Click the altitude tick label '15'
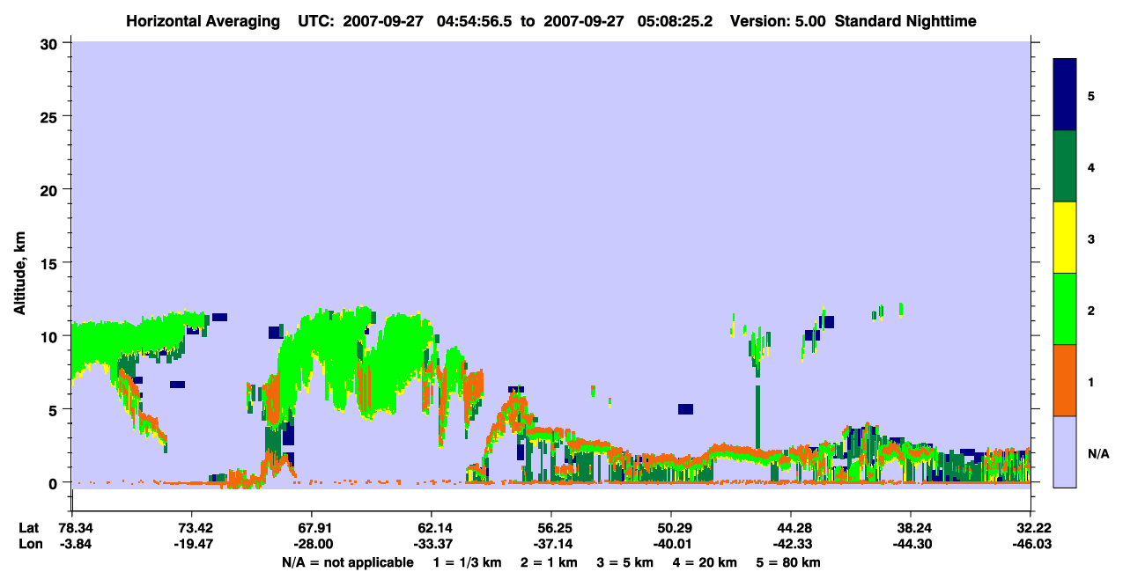The image size is (1145, 587). pyautogui.click(x=50, y=263)
